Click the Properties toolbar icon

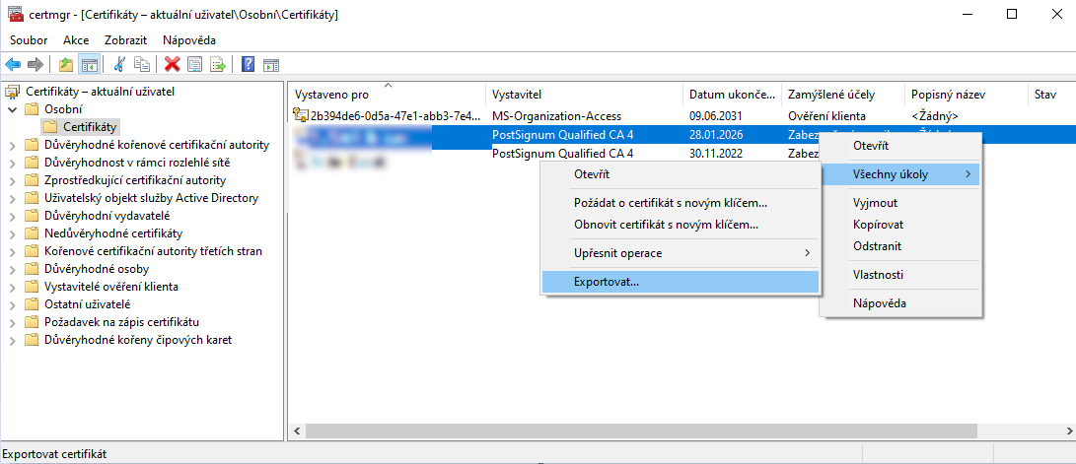pos(194,64)
